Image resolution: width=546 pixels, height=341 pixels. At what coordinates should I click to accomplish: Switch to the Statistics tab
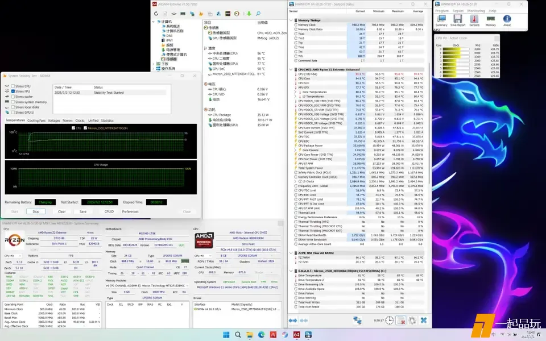pyautogui.click(x=107, y=120)
